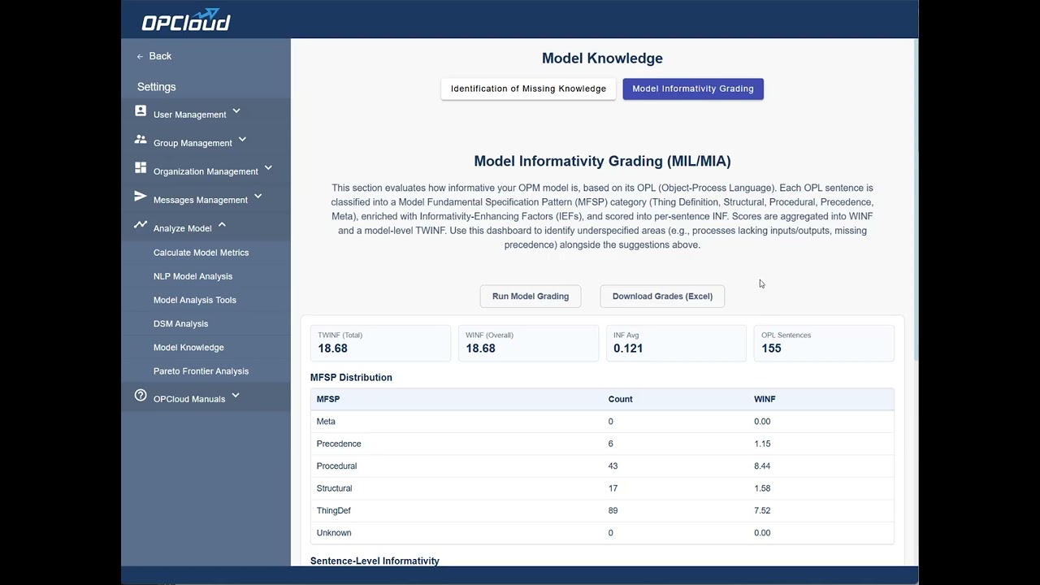Open Calculate Model Metrics in sidebar
Viewport: 1040px width, 585px height.
click(201, 253)
